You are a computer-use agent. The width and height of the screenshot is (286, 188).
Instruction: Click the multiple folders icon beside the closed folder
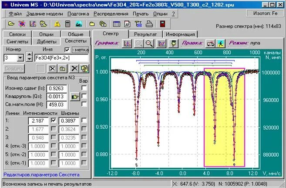coord(103,23)
